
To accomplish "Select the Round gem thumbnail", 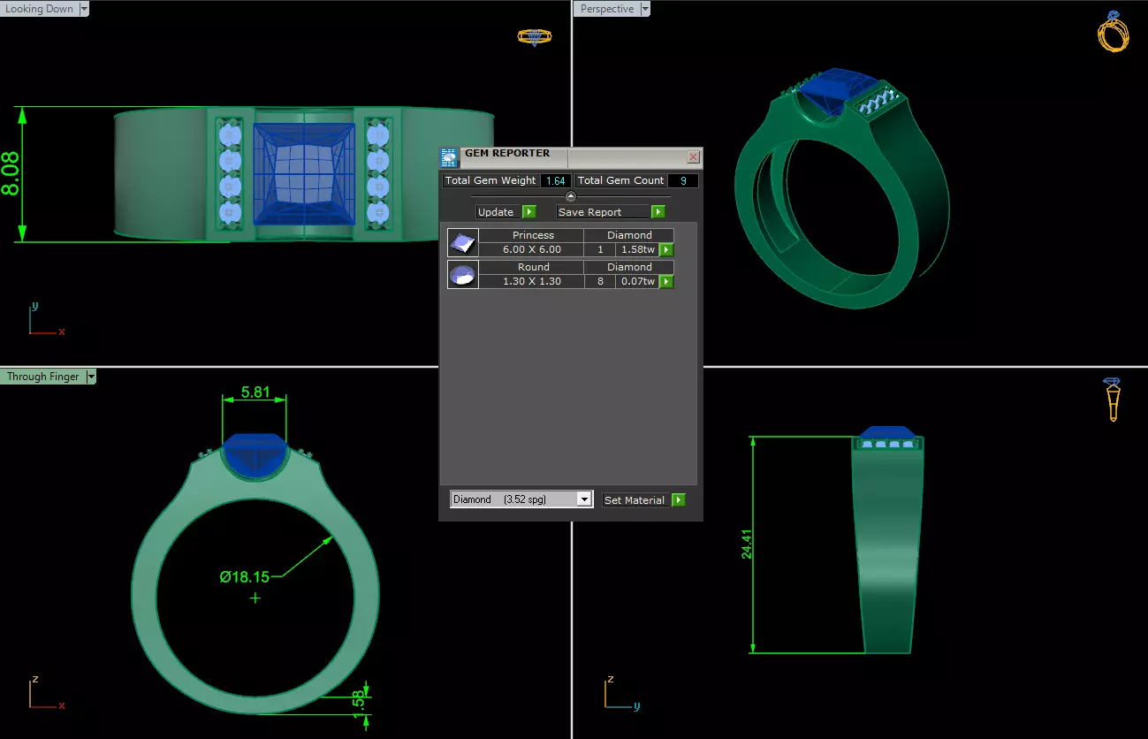I will (463, 275).
